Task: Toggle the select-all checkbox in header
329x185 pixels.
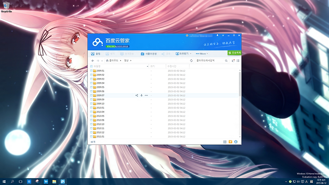Action: [x=91, y=66]
